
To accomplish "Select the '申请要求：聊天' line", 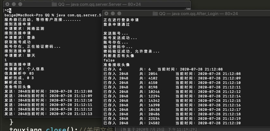I will pos(20,55).
